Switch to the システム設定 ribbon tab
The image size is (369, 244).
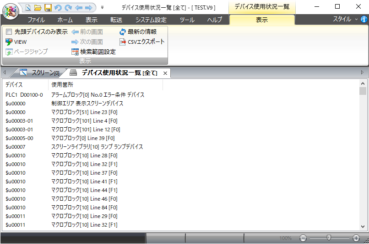pyautogui.click(x=151, y=20)
